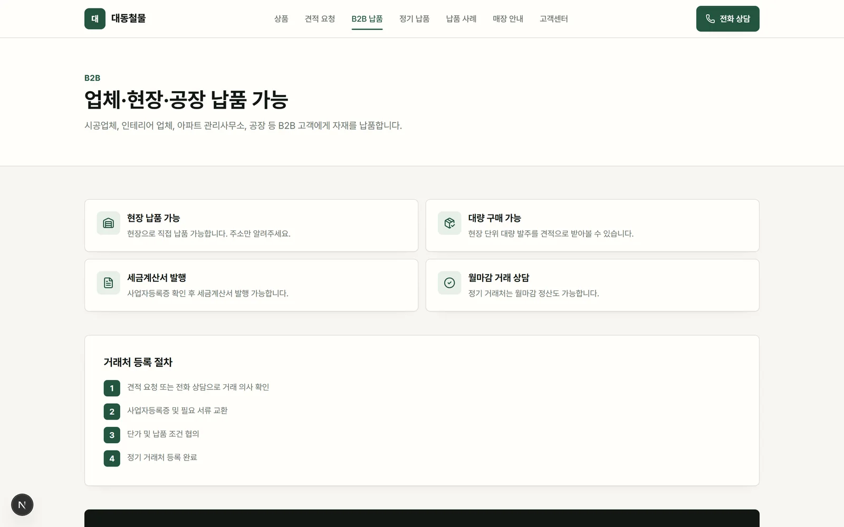Click step text 정기 거래처 등록 완료

162,457
